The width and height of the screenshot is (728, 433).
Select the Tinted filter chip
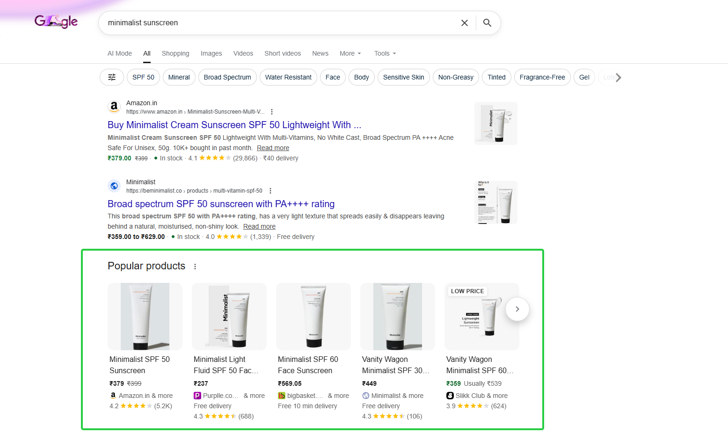click(x=496, y=77)
